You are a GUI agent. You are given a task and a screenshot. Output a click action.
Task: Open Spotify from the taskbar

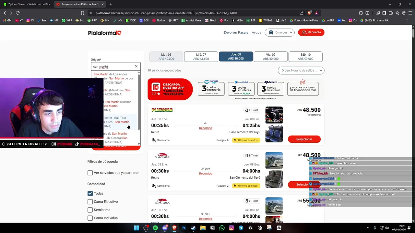click(155, 228)
